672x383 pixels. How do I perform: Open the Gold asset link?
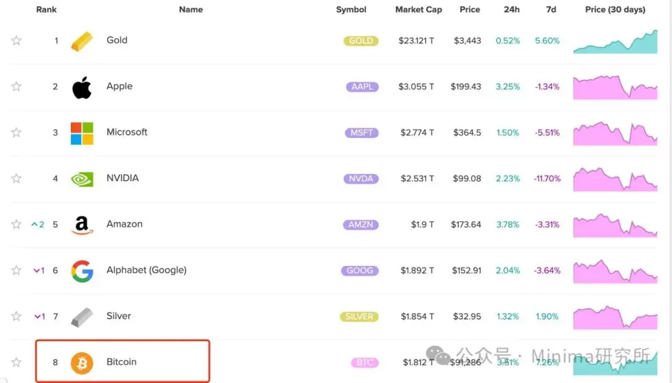click(x=116, y=40)
